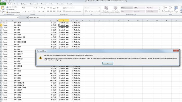Select the column F header
The width and height of the screenshot is (182, 102).
click(64, 20)
